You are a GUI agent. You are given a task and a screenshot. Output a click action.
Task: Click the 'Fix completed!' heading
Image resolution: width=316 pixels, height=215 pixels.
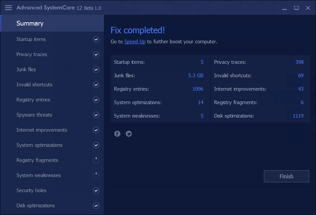(137, 30)
